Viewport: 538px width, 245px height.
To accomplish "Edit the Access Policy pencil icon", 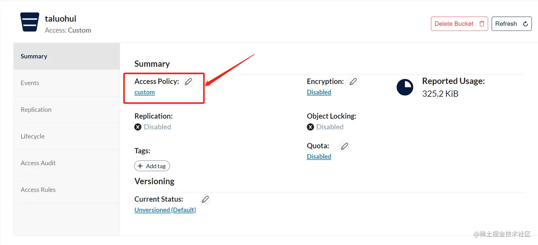I will [x=188, y=82].
